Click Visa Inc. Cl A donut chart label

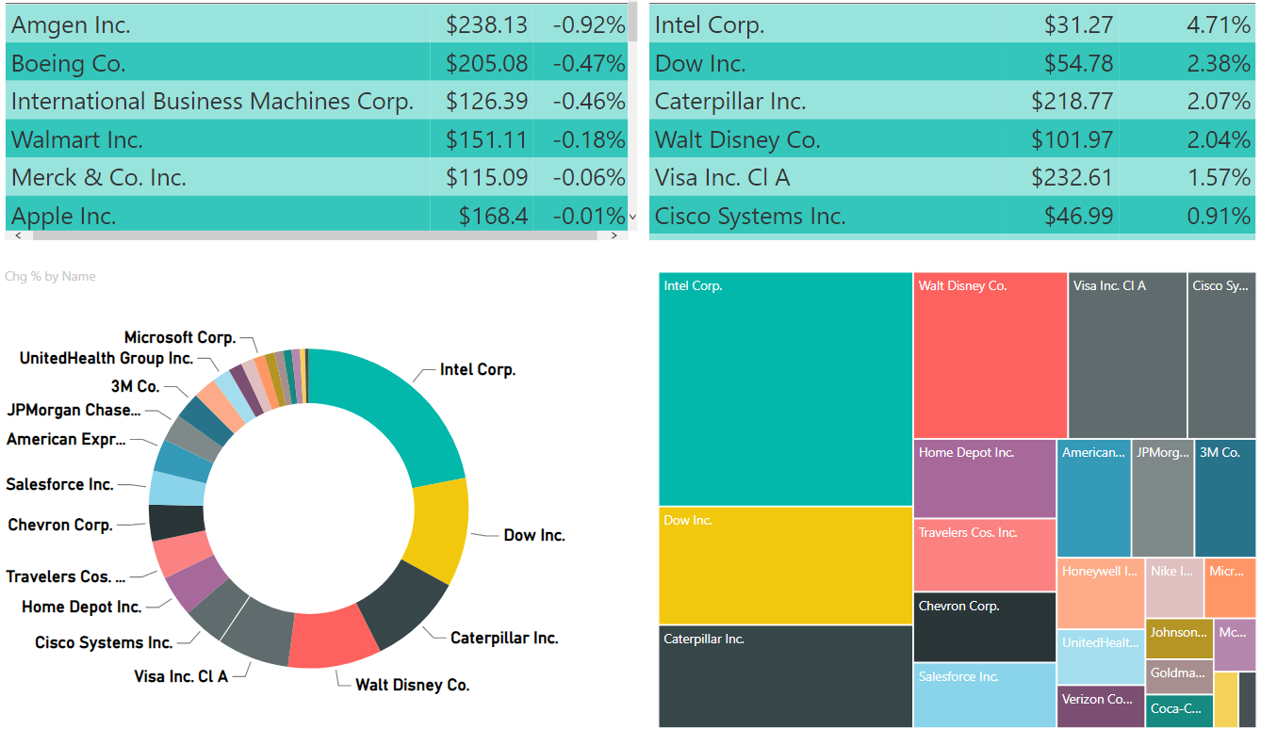tap(181, 676)
